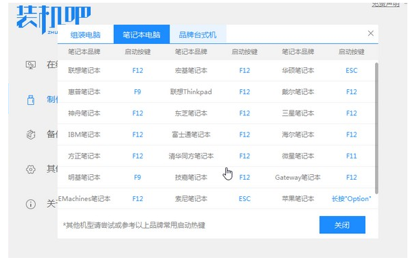This screenshot has width=408, height=260.
Task: Click F11 key for 微星笔记本
Action: 351,156
